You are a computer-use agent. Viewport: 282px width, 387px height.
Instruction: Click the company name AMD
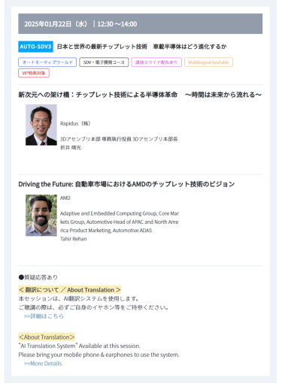click(x=65, y=198)
